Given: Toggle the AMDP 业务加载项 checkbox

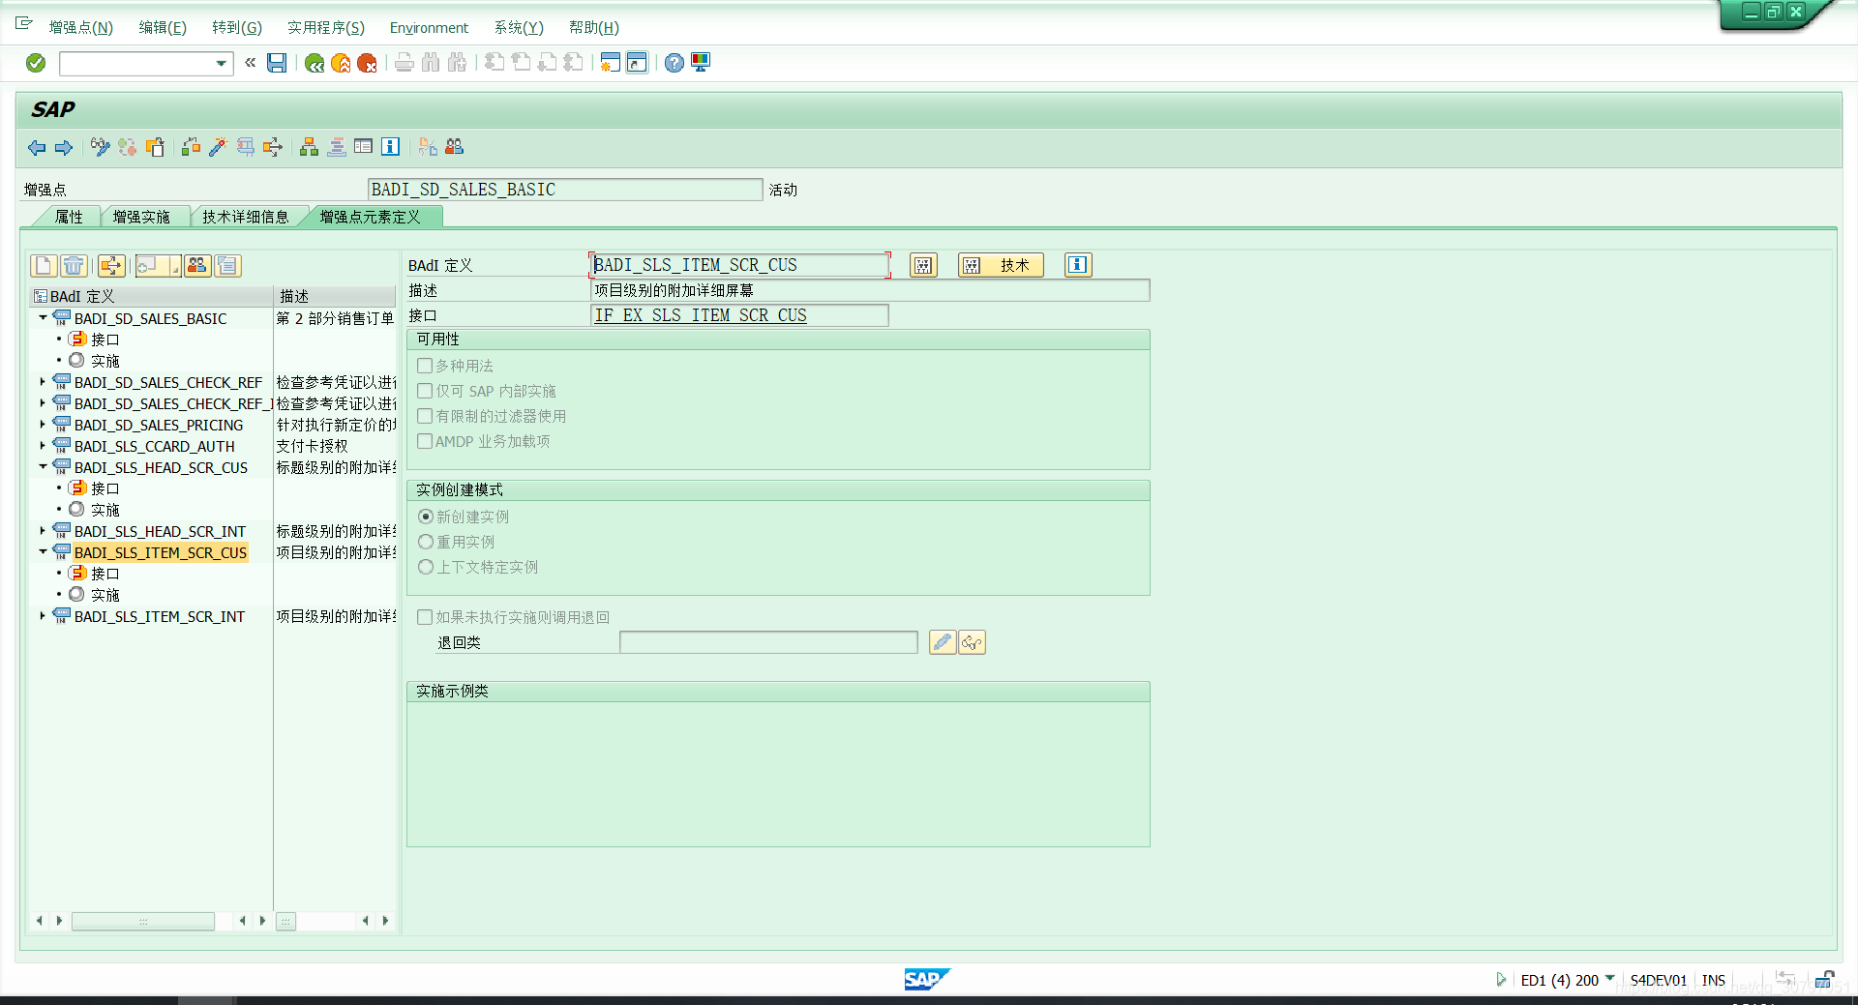Looking at the screenshot, I should [x=425, y=441].
